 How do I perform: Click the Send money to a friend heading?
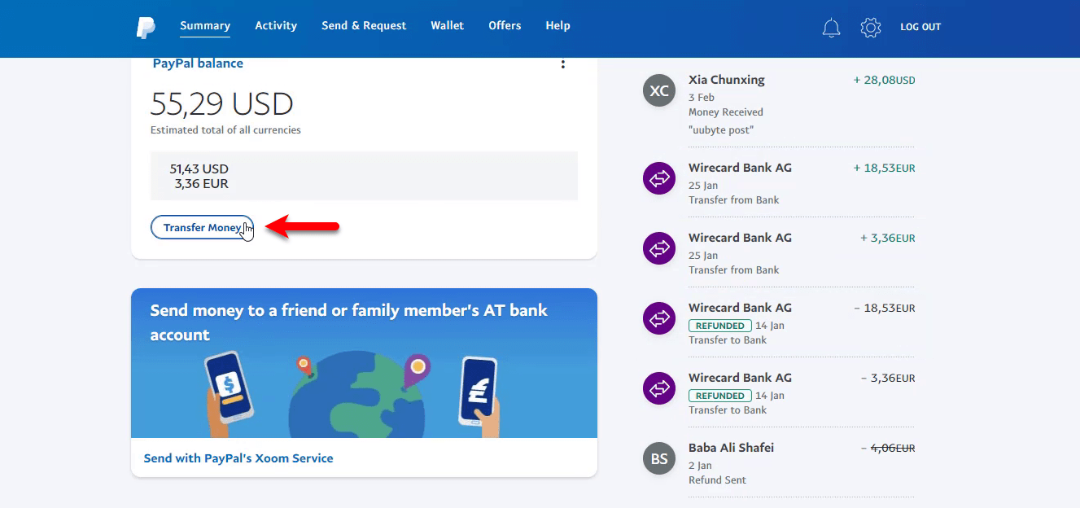349,322
